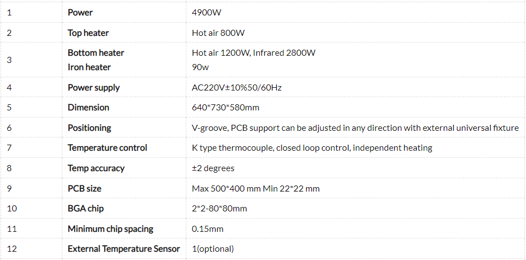Select the AC220V±10%50/60Hz value
Screen dimensions: 526x260
(x=237, y=88)
